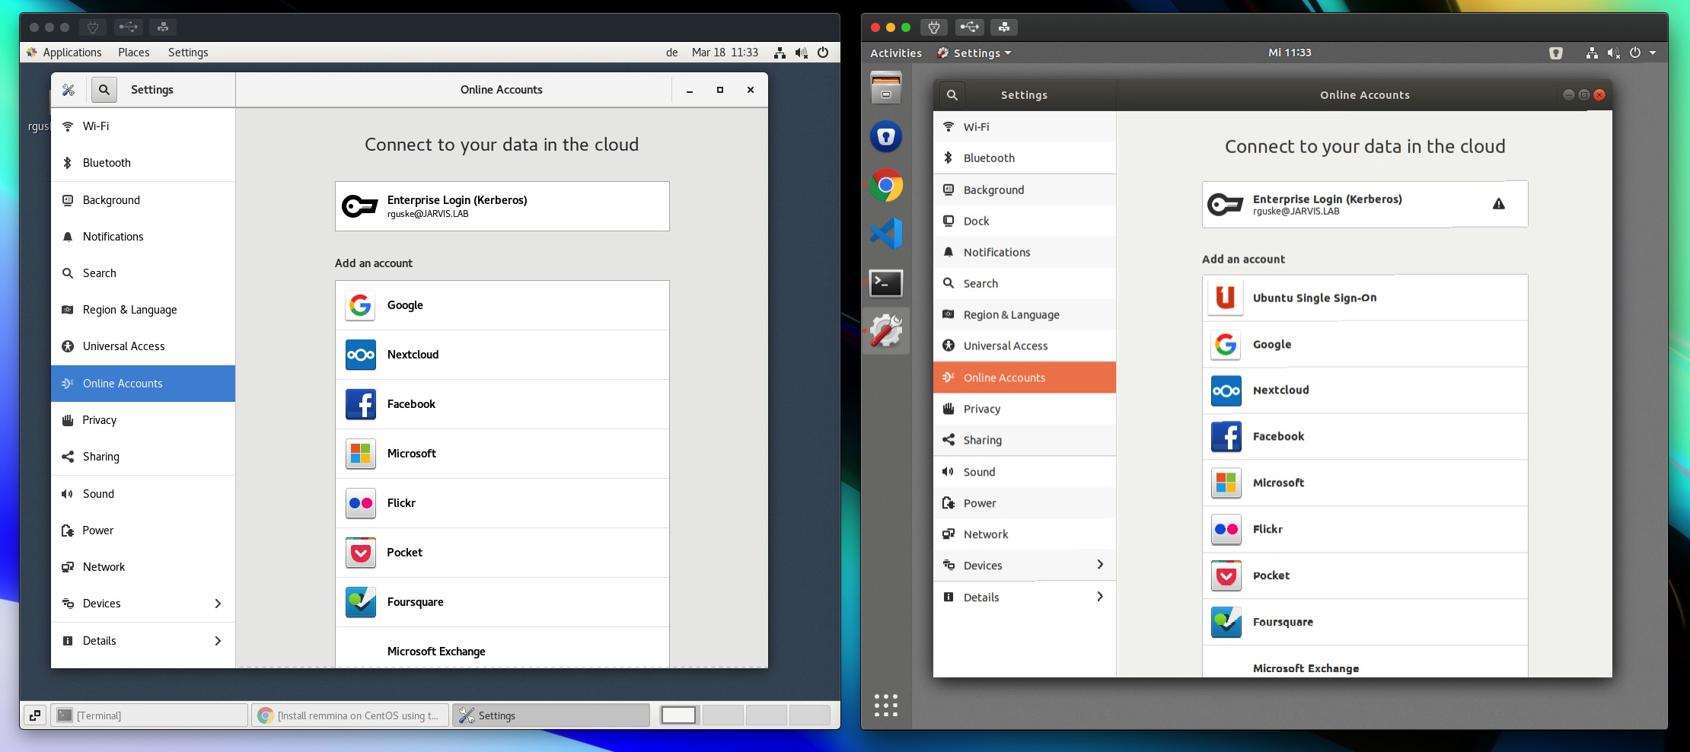Select Region & Language in CentOS sidebar
Screen dimensions: 1690x752
(143, 310)
